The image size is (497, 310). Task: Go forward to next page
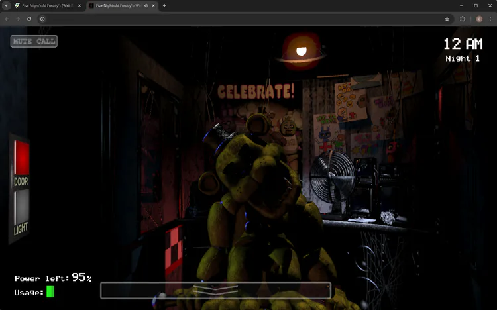(18, 19)
